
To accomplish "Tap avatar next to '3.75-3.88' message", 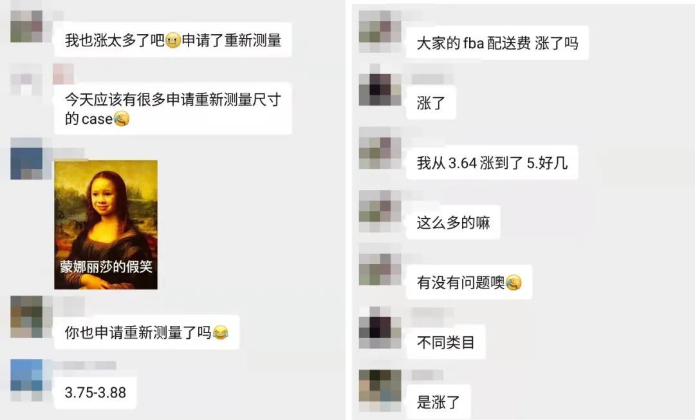I will (x=26, y=380).
